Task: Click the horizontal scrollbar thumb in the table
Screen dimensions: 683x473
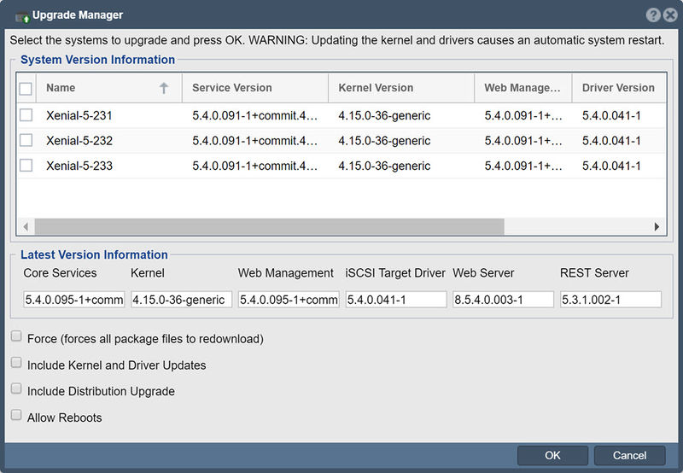Action: 269,226
